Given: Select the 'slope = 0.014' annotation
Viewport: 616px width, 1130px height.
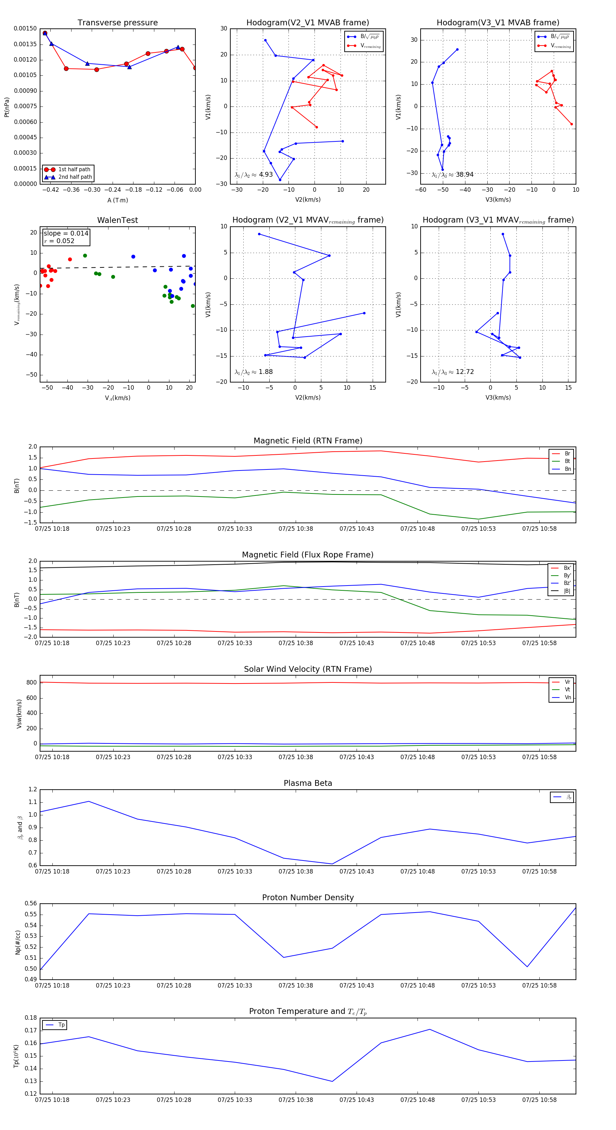Looking at the screenshot, I should pyautogui.click(x=66, y=234).
